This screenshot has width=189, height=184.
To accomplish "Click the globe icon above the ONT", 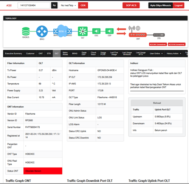I will pyautogui.click(x=138, y=28).
